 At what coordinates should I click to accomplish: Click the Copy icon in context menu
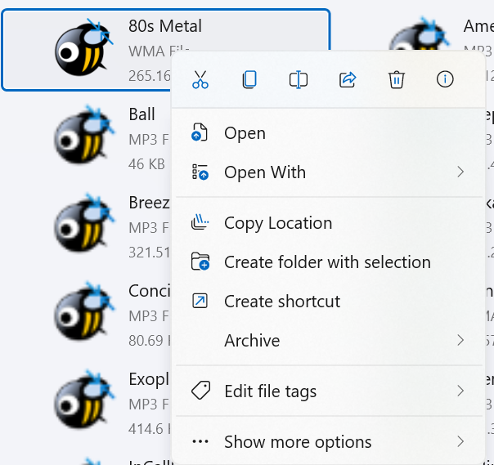[249, 79]
